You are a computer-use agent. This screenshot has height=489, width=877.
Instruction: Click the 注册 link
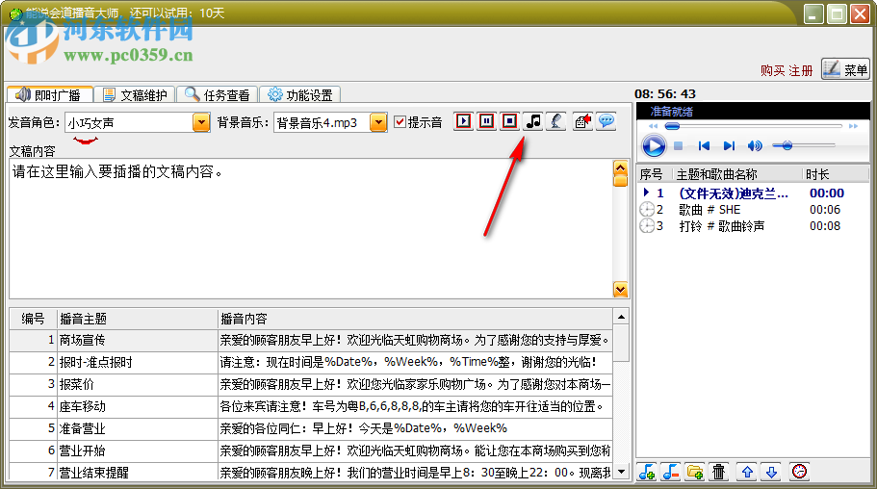800,70
